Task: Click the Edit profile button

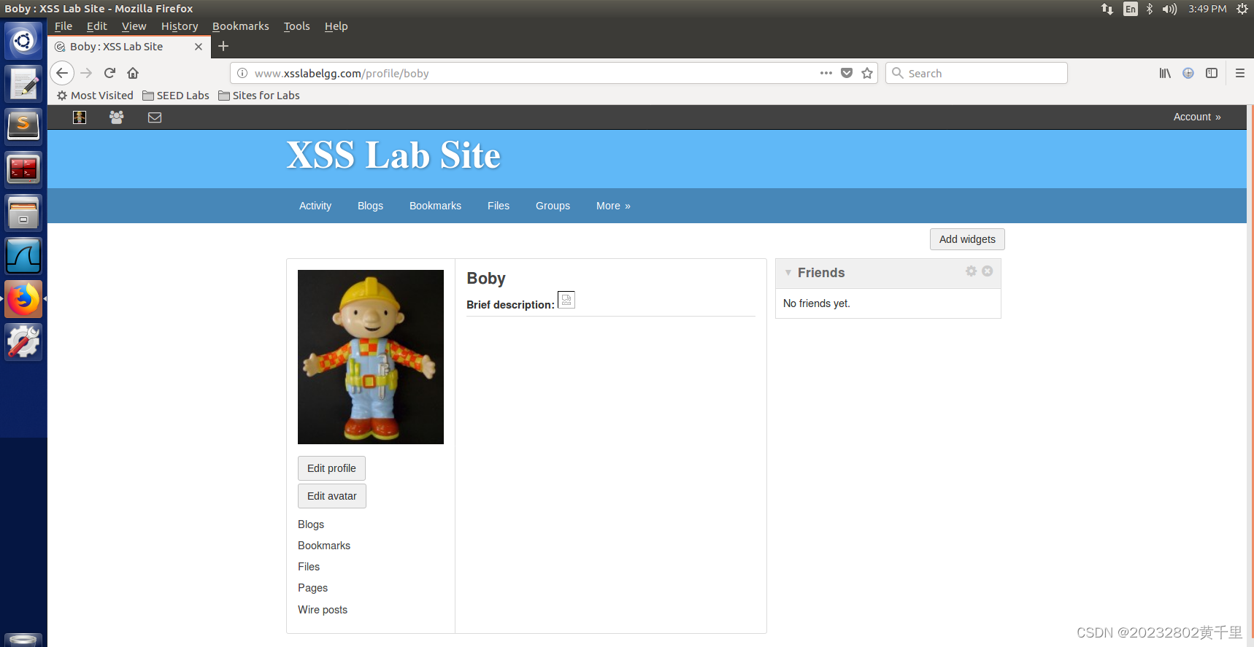Action: pos(331,468)
